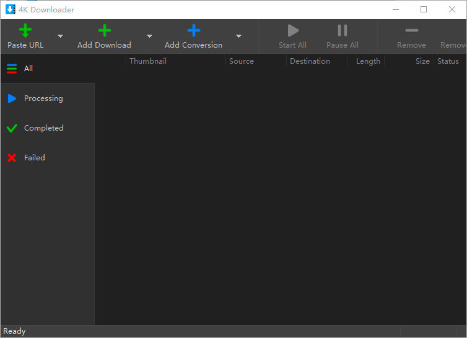The image size is (467, 338).
Task: Click the Start All label
Action: click(292, 45)
